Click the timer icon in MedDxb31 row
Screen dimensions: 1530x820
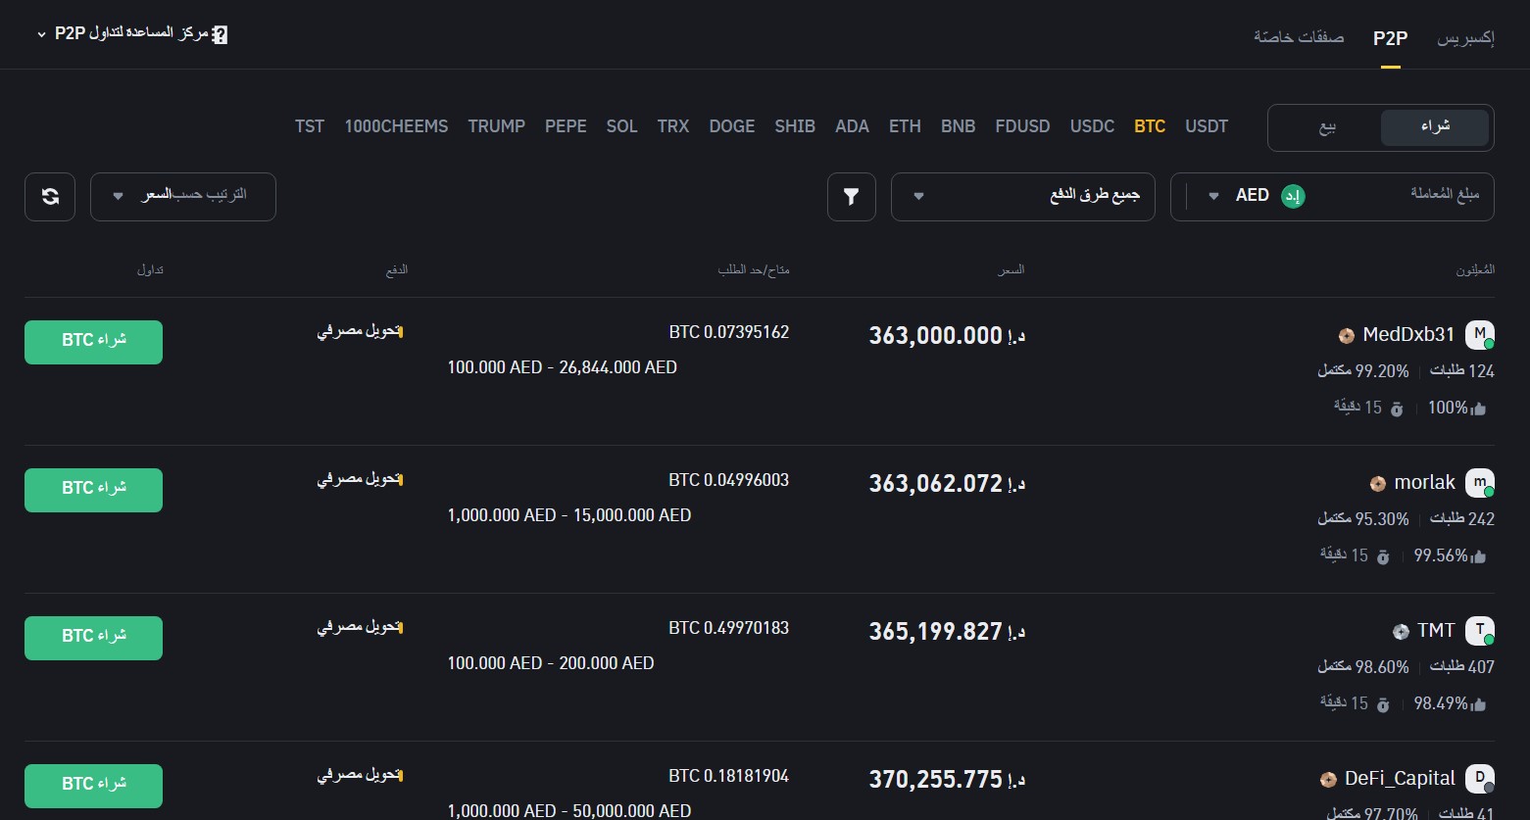click(1397, 409)
